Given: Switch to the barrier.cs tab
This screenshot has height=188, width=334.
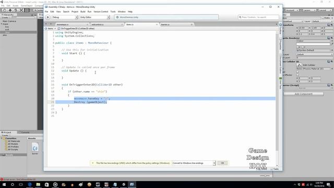Looking at the screenshot, I should click(x=176, y=25).
